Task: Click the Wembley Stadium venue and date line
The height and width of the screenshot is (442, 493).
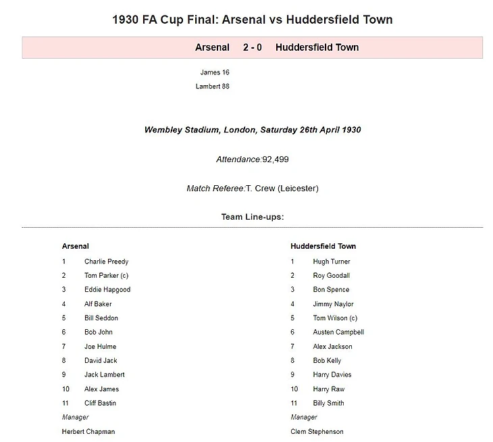Action: tap(252, 130)
